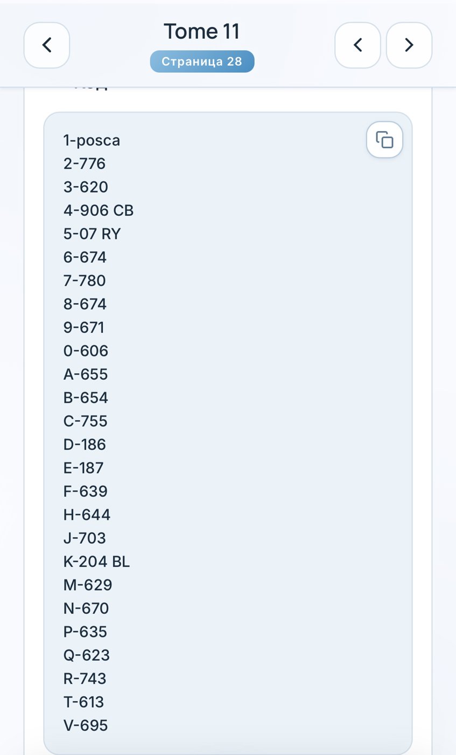The height and width of the screenshot is (755, 456).
Task: Click the Q-623 entry
Action: pyautogui.click(x=87, y=655)
